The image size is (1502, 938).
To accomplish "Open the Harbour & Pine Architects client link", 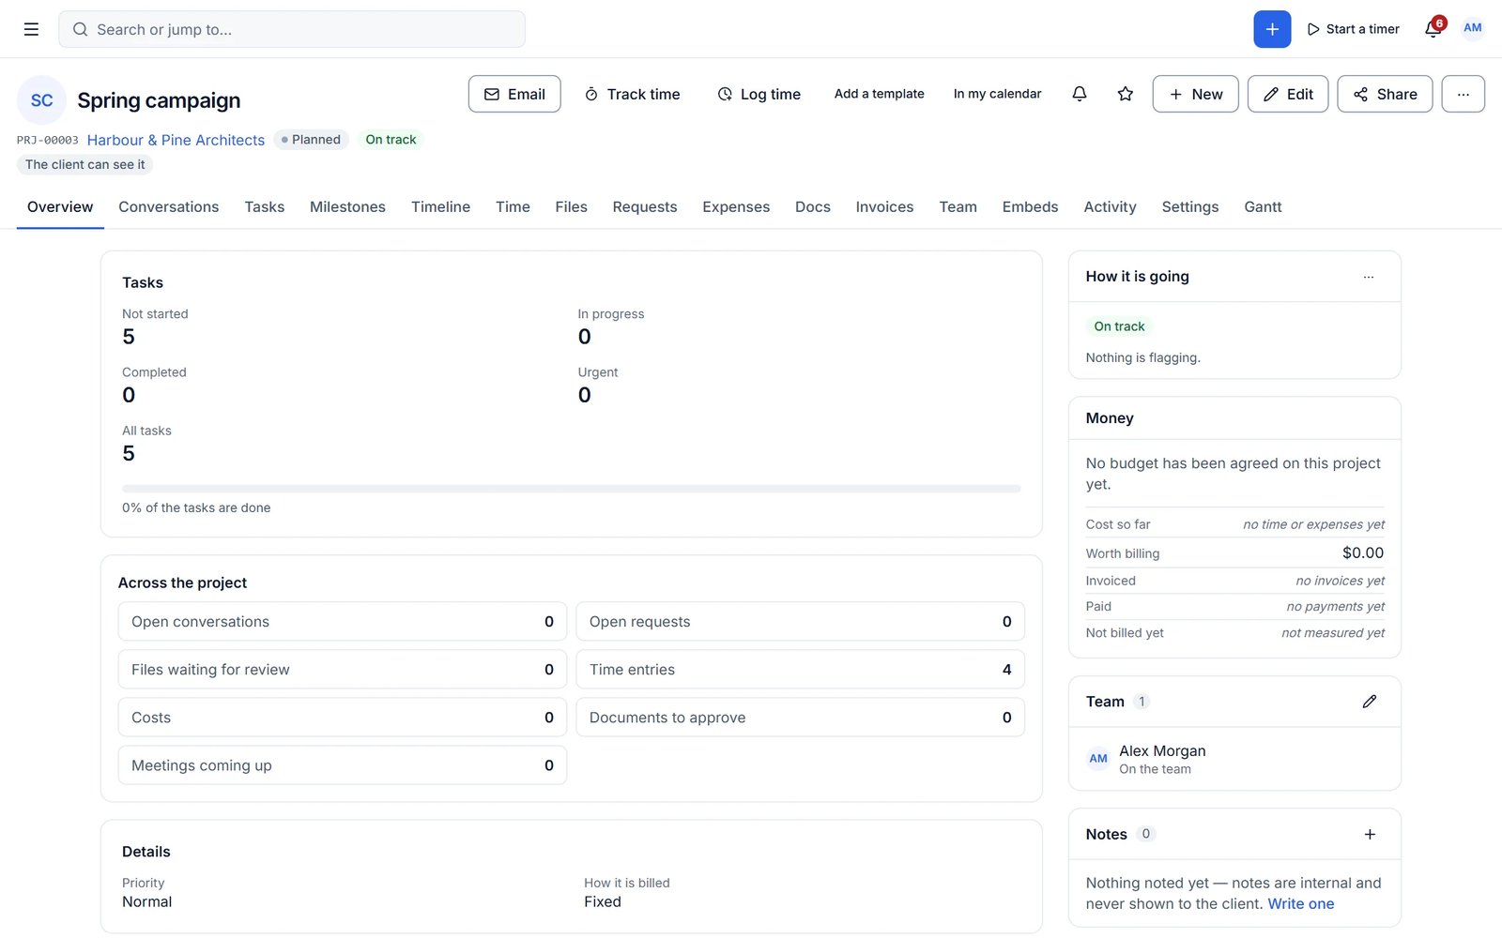I will (176, 140).
